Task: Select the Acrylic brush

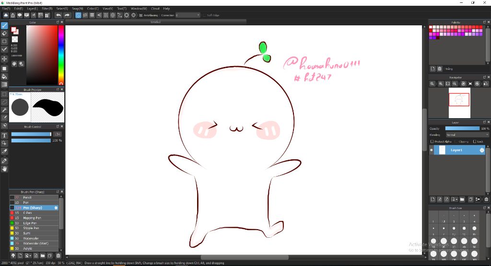Action: 34,248
